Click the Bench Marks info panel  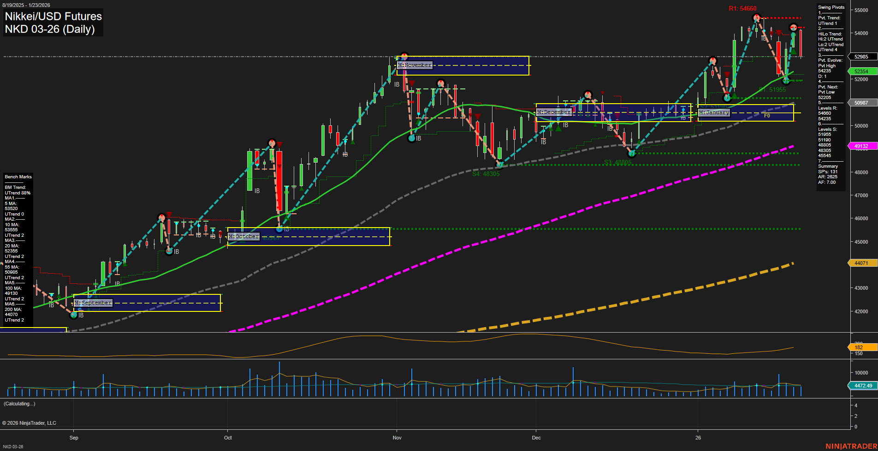click(x=17, y=249)
